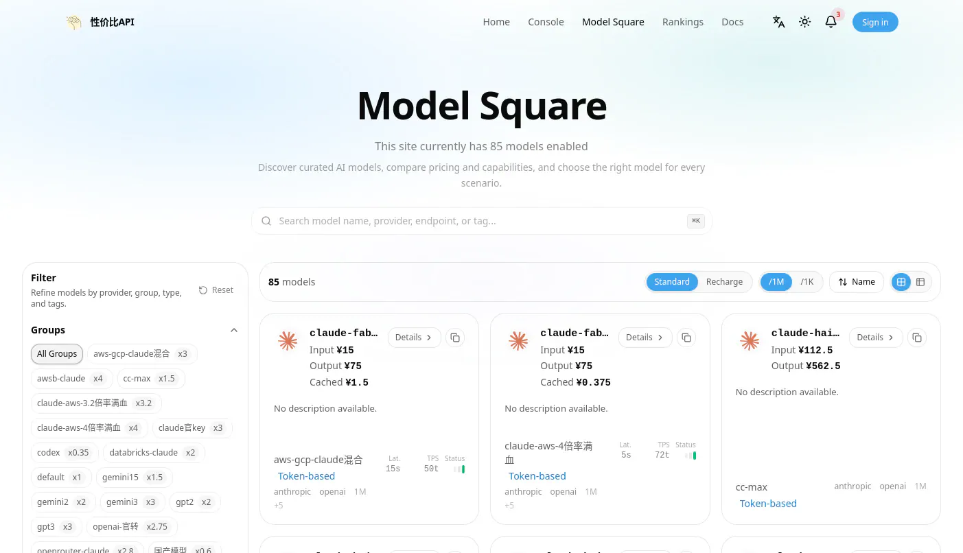963x553 pixels.
Task: Click the Sign in button
Action: [875, 22]
